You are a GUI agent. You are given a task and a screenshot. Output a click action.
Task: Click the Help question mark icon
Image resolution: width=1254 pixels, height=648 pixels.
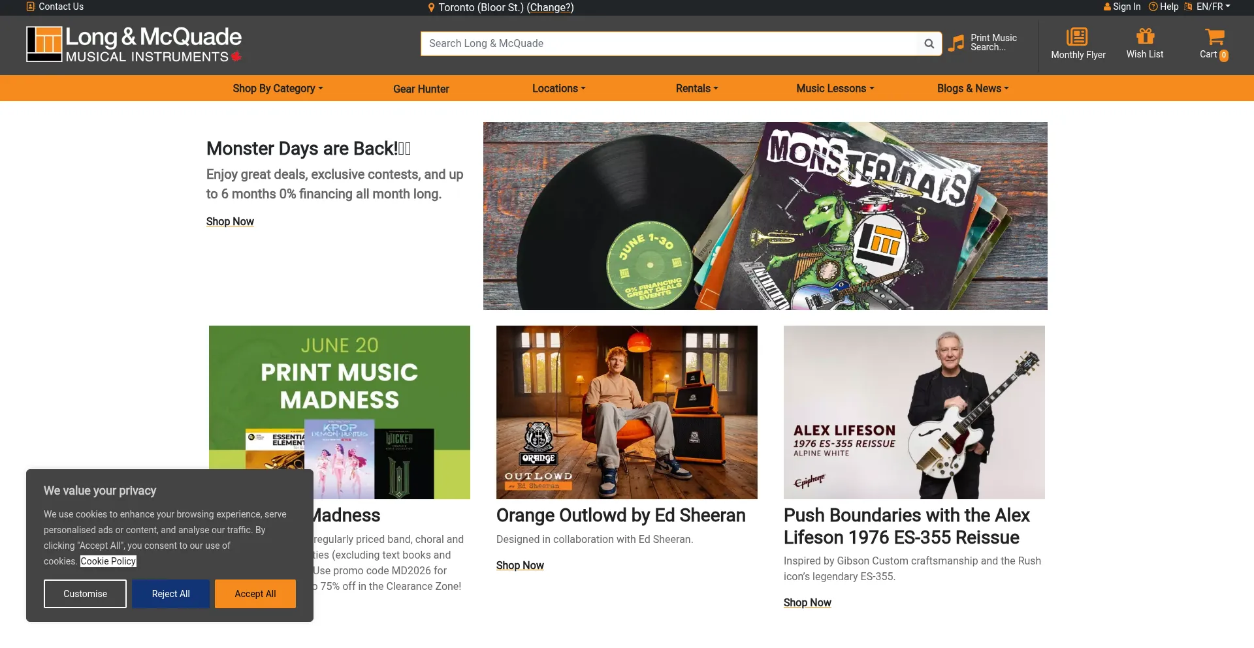point(1153,7)
